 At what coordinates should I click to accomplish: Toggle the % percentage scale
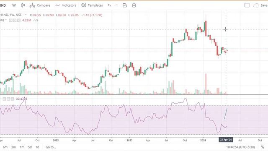[263, 147]
